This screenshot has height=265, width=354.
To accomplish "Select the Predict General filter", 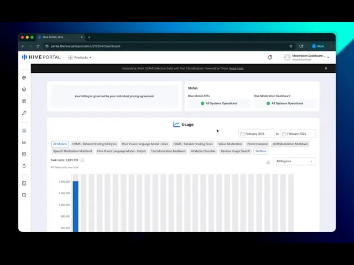I will (x=257, y=144).
